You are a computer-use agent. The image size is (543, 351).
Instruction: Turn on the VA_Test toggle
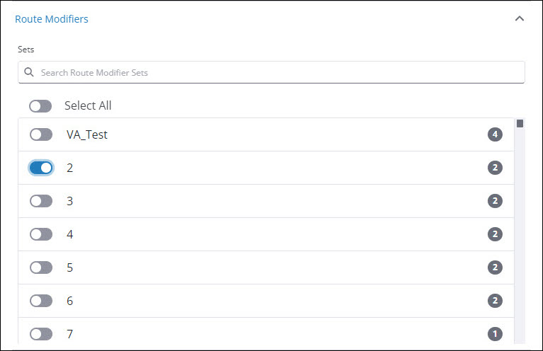pos(41,134)
